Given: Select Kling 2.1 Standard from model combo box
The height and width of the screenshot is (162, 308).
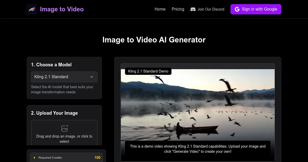Looking at the screenshot, I should [64, 77].
